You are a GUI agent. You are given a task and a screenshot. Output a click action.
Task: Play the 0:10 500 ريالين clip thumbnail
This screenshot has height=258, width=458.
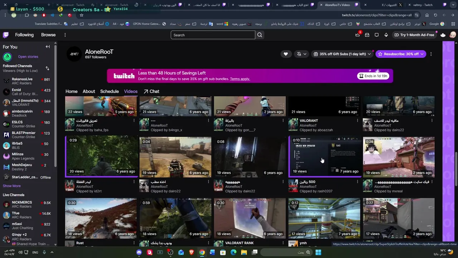tap(324, 157)
